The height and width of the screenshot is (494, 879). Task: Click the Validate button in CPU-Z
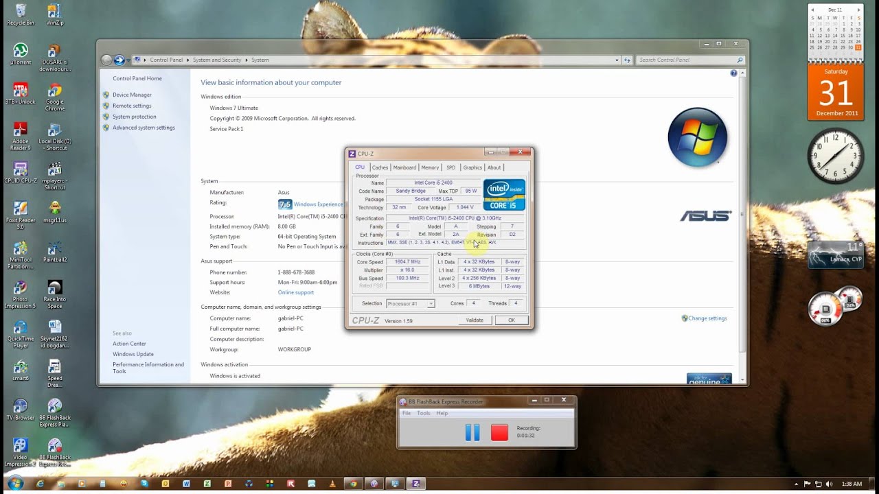[475, 320]
